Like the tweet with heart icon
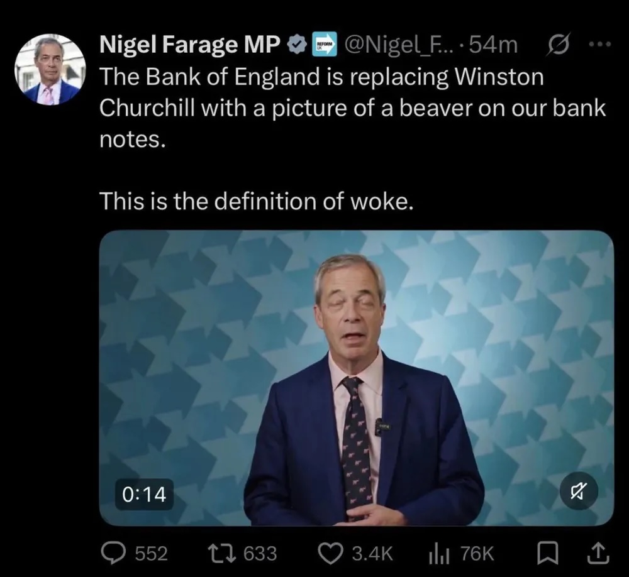Image resolution: width=629 pixels, height=577 pixels. (x=329, y=552)
